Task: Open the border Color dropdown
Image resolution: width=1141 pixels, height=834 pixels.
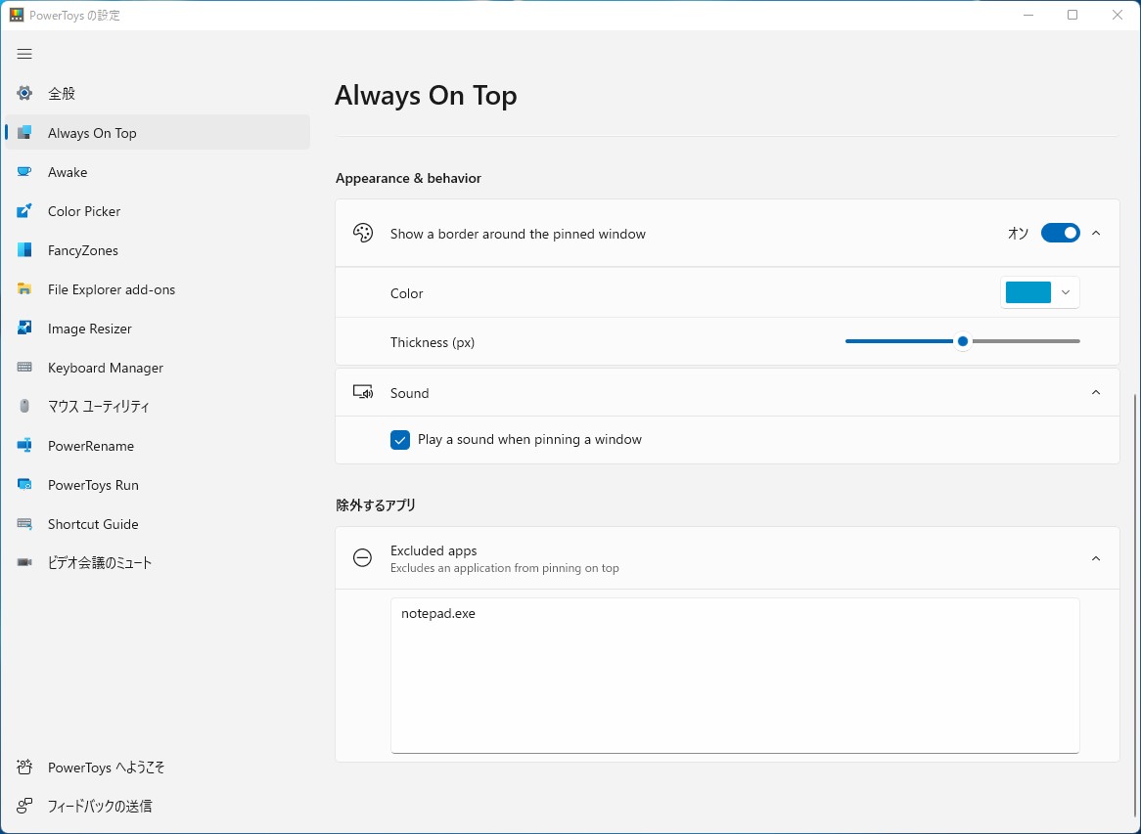Action: tap(1040, 292)
